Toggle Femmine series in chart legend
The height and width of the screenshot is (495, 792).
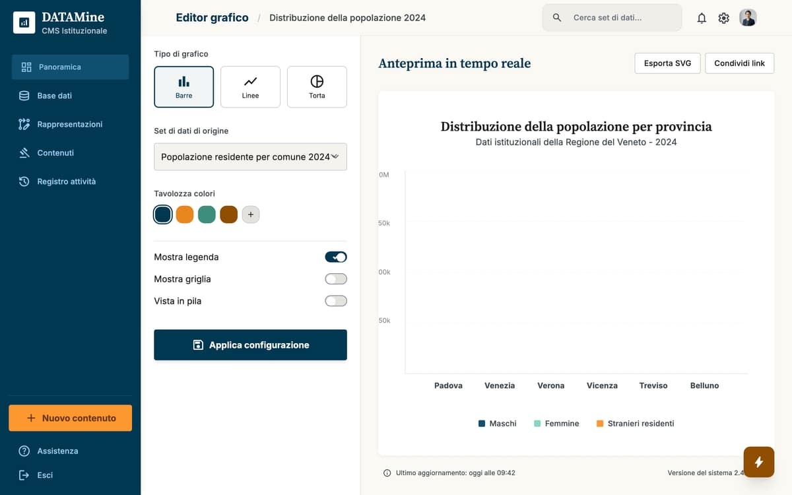[x=556, y=424]
